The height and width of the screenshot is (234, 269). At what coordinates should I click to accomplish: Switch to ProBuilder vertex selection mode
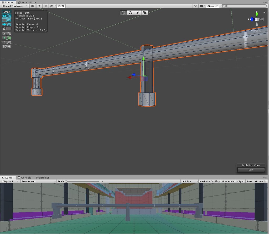tap(130, 13)
